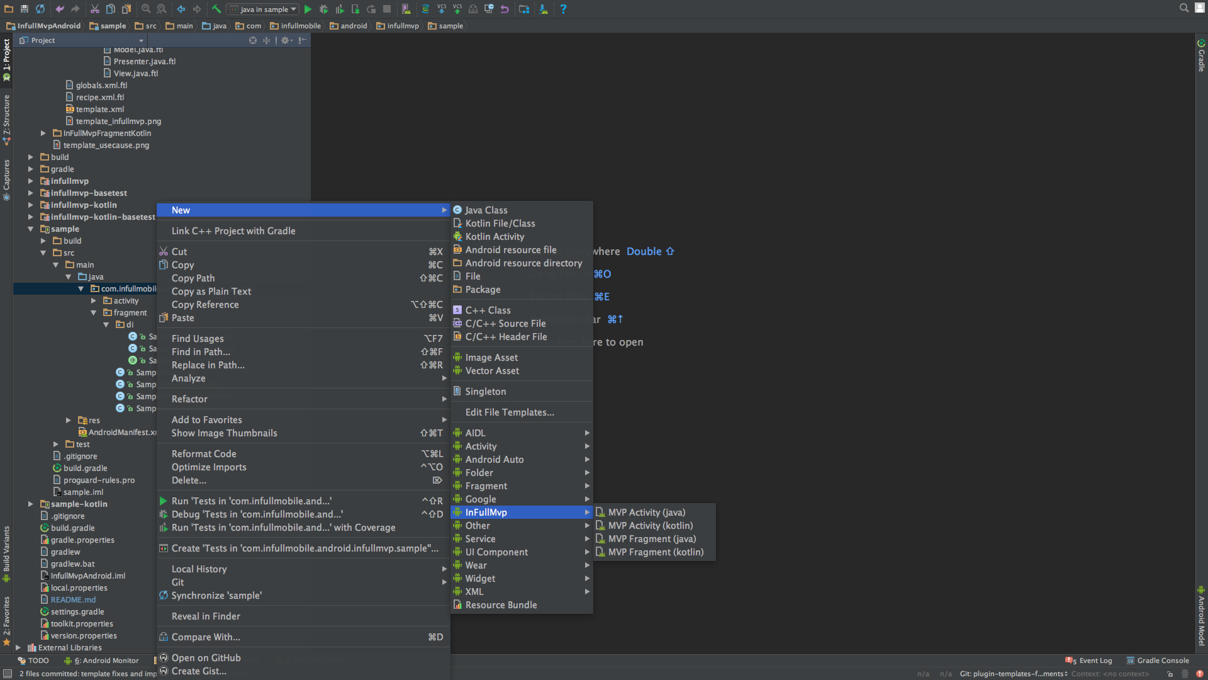The image size is (1208, 680).
Task: Click the Sync Project with Gradle icon
Action: (x=426, y=9)
